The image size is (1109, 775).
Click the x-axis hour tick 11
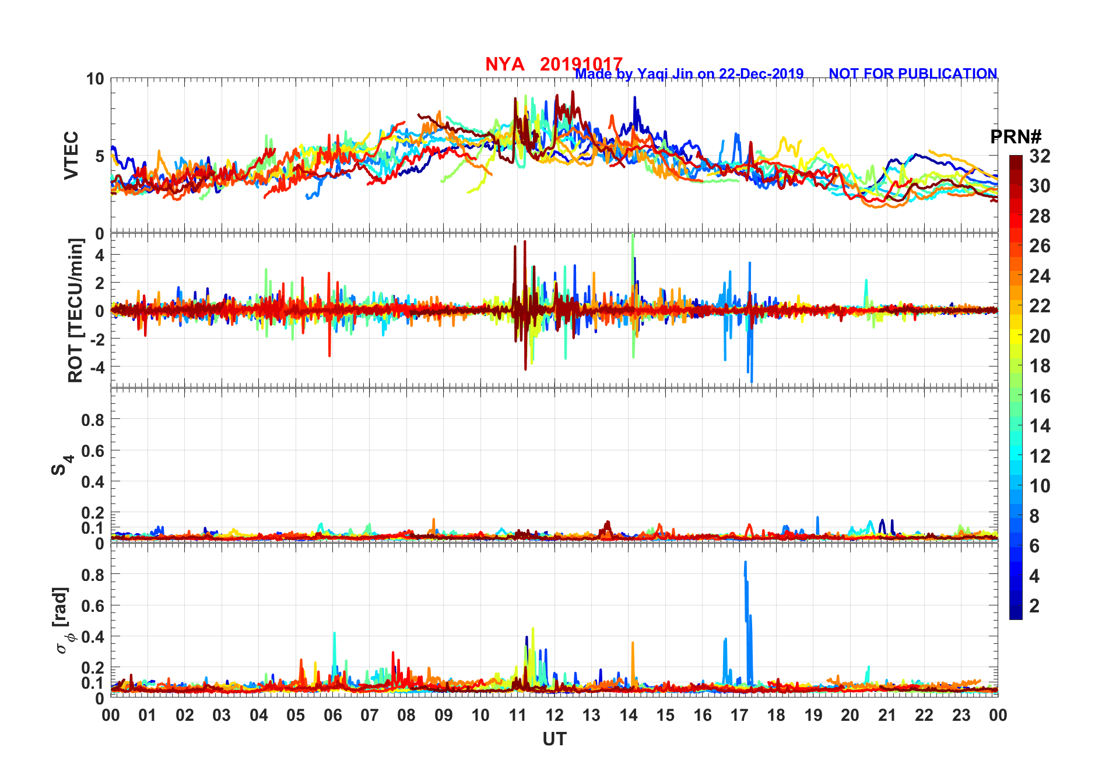click(518, 716)
